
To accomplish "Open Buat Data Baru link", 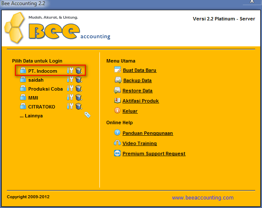I will tap(140, 70).
